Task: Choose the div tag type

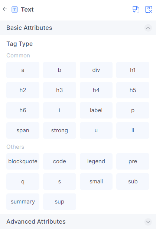Action: click(96, 70)
